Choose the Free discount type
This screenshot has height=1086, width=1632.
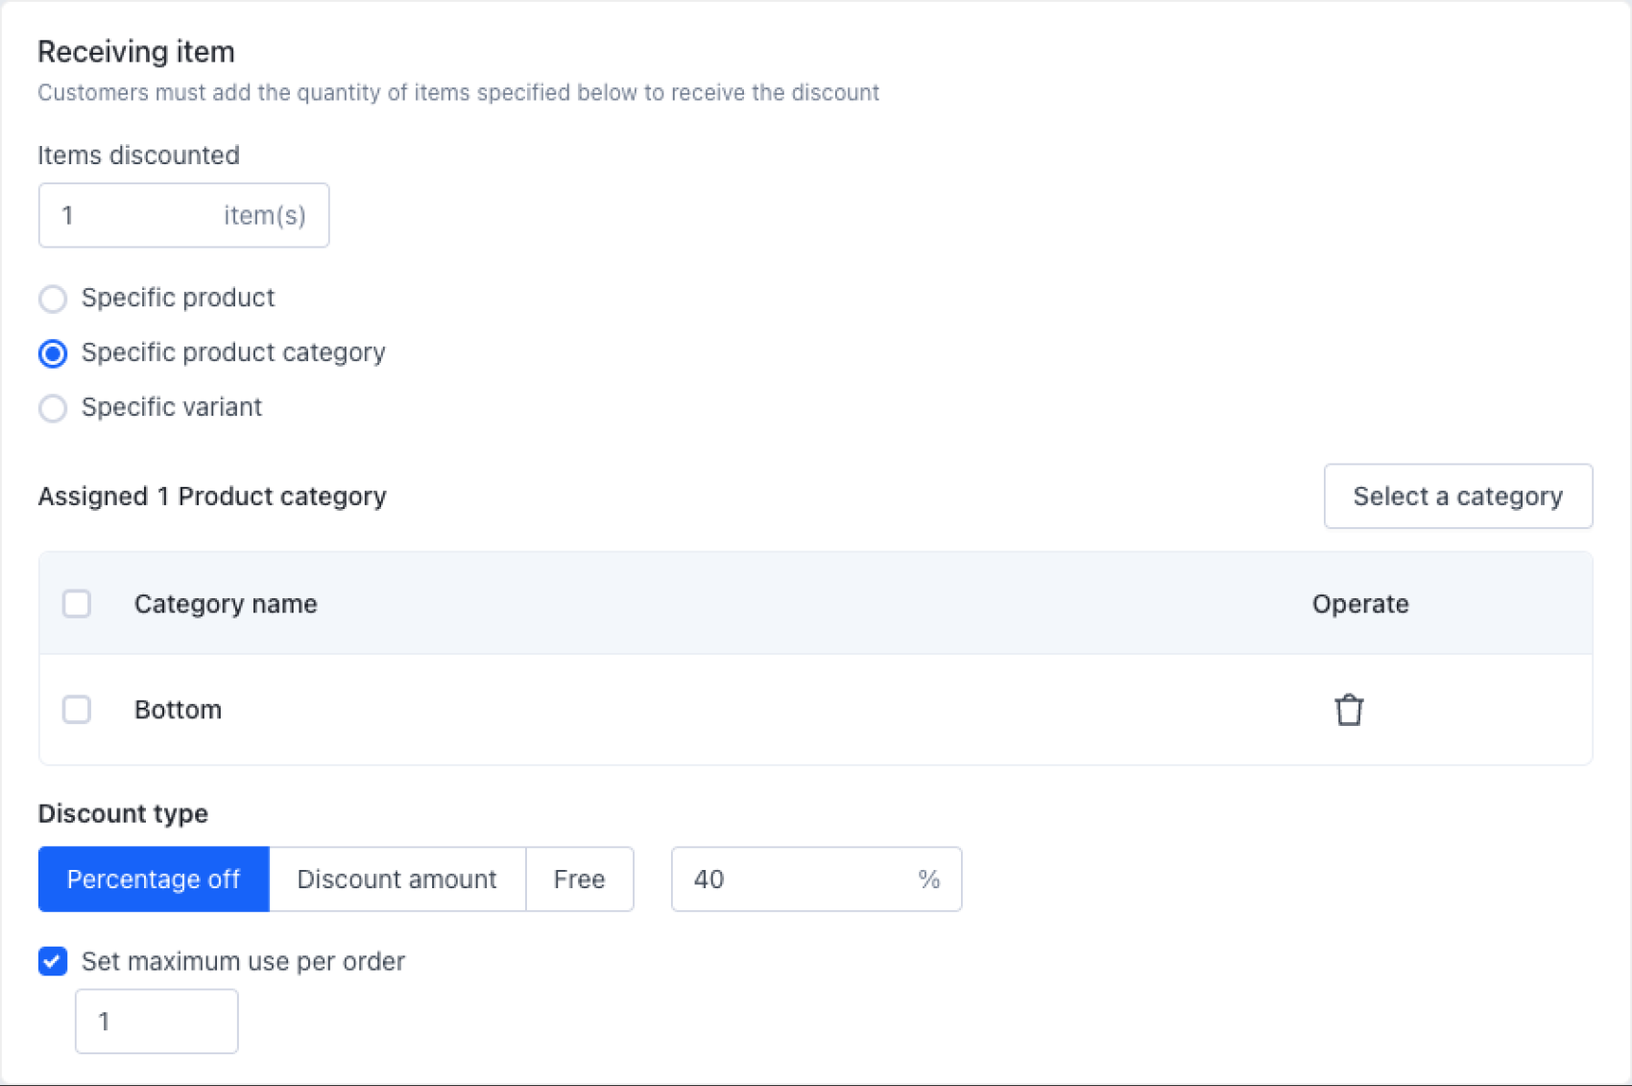[579, 880]
